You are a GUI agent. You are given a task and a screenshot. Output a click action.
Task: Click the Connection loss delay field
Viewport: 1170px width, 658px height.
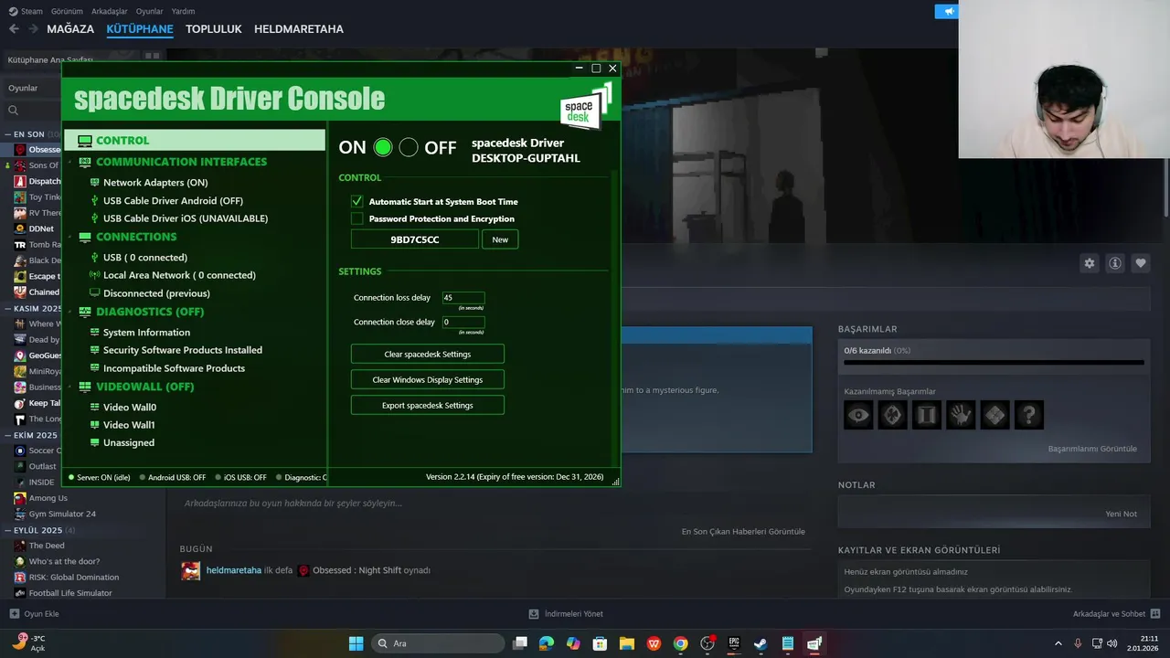point(463,298)
